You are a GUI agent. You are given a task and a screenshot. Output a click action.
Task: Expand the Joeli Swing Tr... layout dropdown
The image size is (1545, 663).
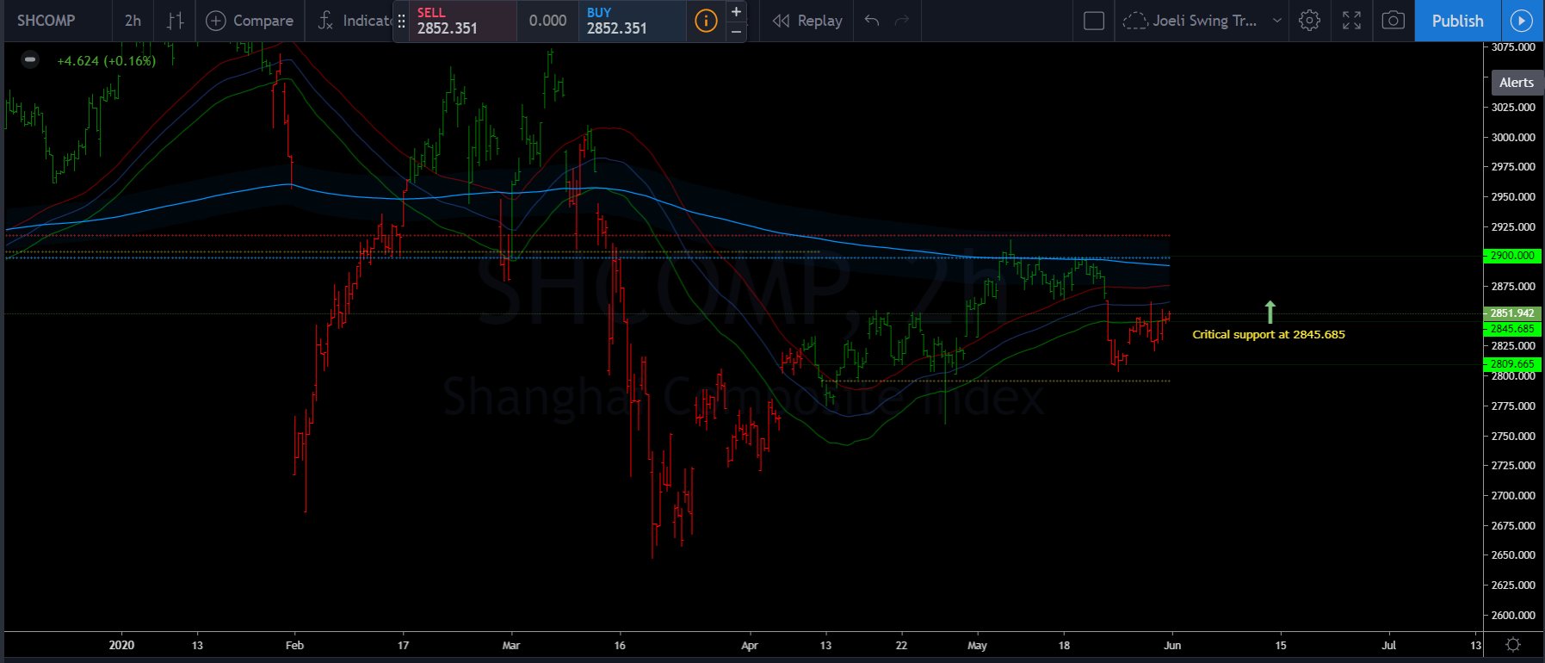(1276, 21)
